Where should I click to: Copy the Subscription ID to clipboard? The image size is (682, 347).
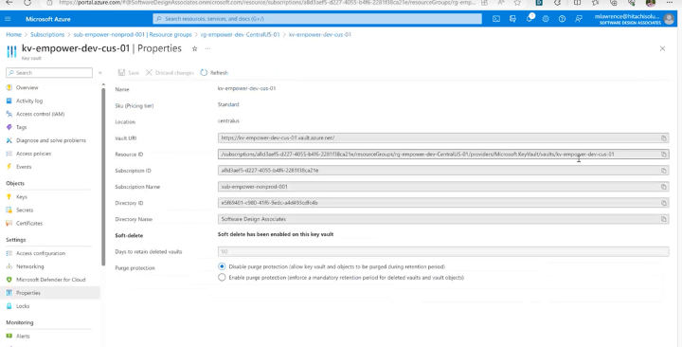[x=664, y=171]
